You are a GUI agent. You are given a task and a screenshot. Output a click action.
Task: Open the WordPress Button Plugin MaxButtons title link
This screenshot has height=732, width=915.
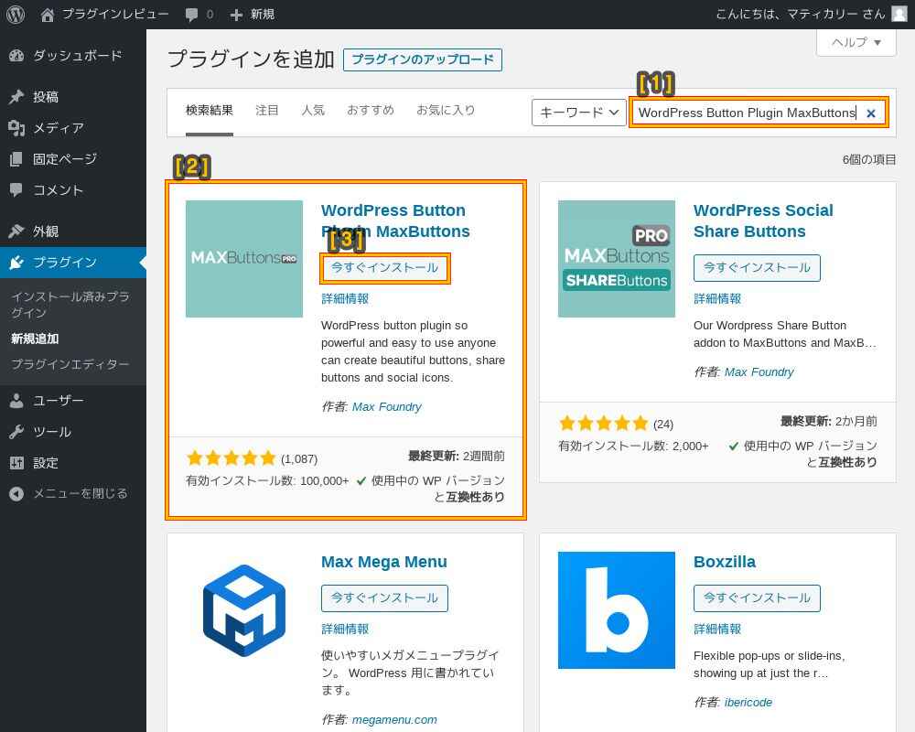coord(395,221)
